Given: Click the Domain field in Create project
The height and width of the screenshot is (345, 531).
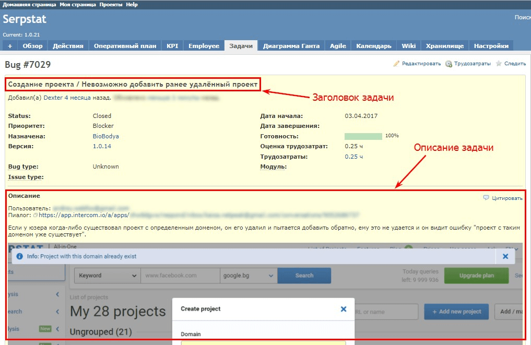Looking at the screenshot, I should click(x=263, y=343).
